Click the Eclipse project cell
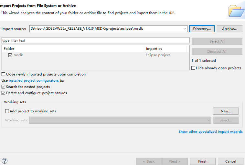 158,55
